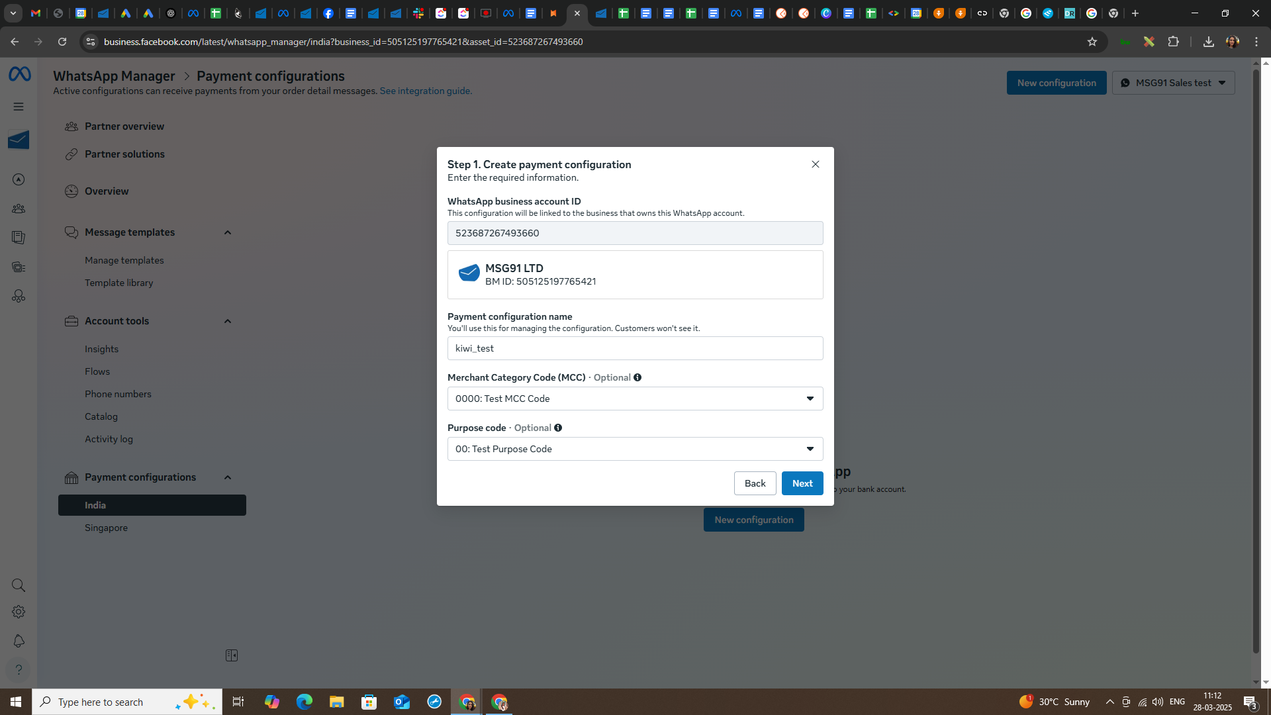Click the MCC info tooltip icon
Viewport: 1271px width, 715px height.
point(637,377)
